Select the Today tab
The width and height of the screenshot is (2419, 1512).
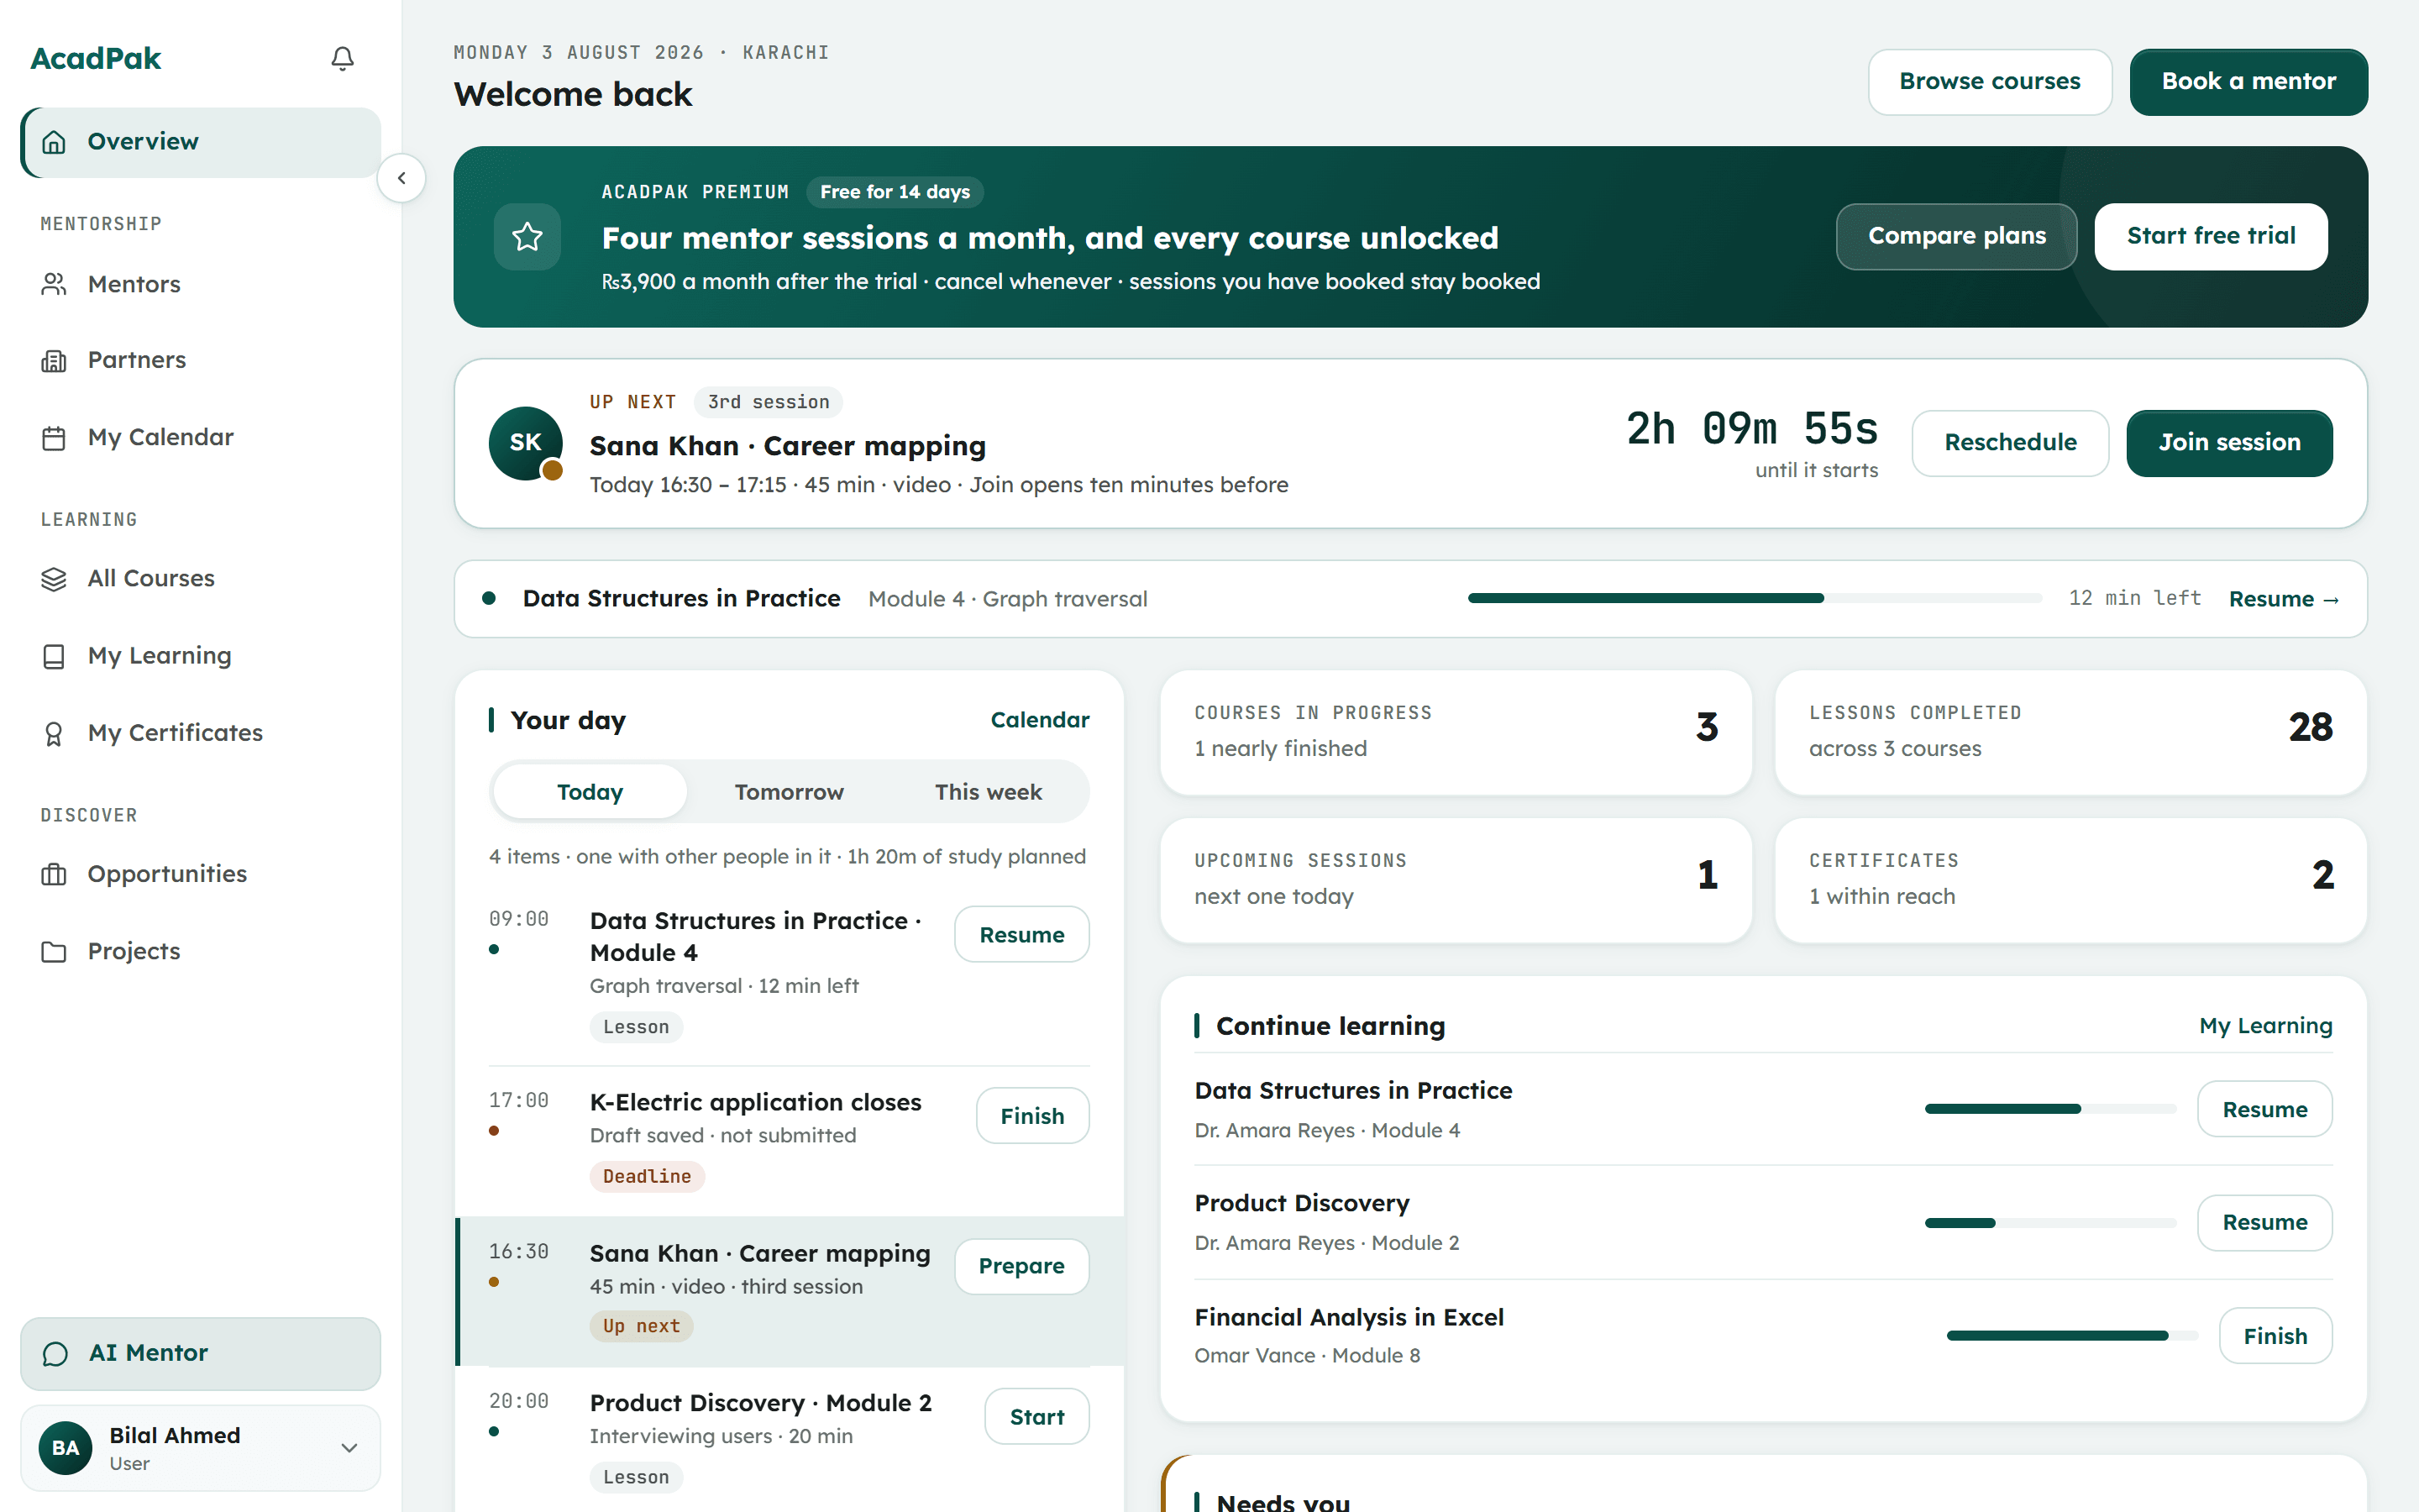590,792
